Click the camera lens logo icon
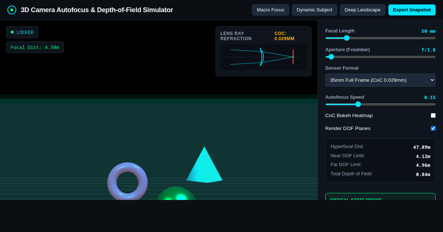The height and width of the screenshot is (232, 443). point(12,10)
